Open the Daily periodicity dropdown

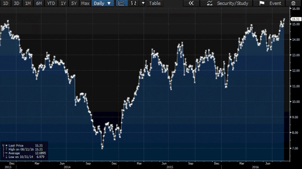[x=102, y=3]
